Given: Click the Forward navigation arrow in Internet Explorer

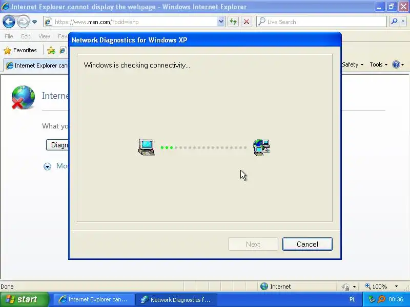Looking at the screenshot, I should click(23, 21).
